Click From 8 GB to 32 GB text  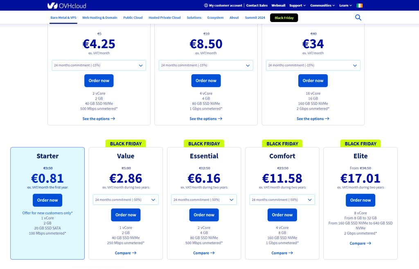pyautogui.click(x=360, y=218)
